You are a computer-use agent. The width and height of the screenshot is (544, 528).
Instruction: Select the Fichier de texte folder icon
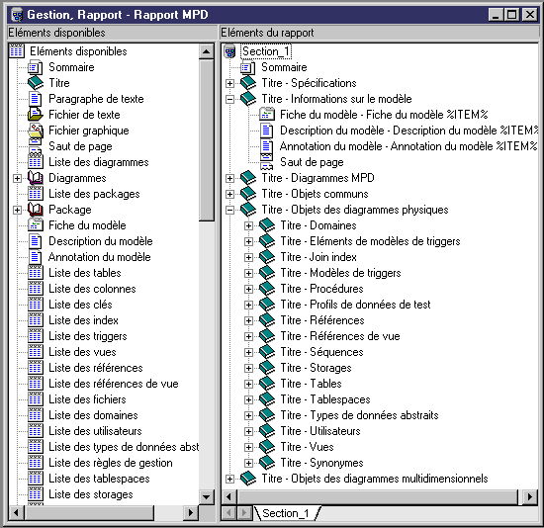36,115
